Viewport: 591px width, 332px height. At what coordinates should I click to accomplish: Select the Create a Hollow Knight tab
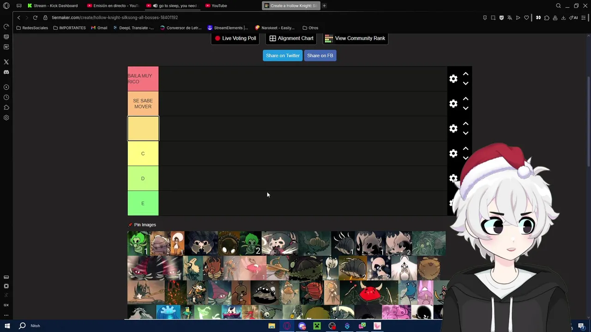click(291, 6)
